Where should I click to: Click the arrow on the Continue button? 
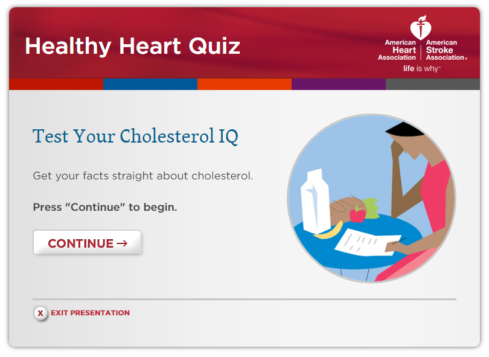(x=122, y=243)
